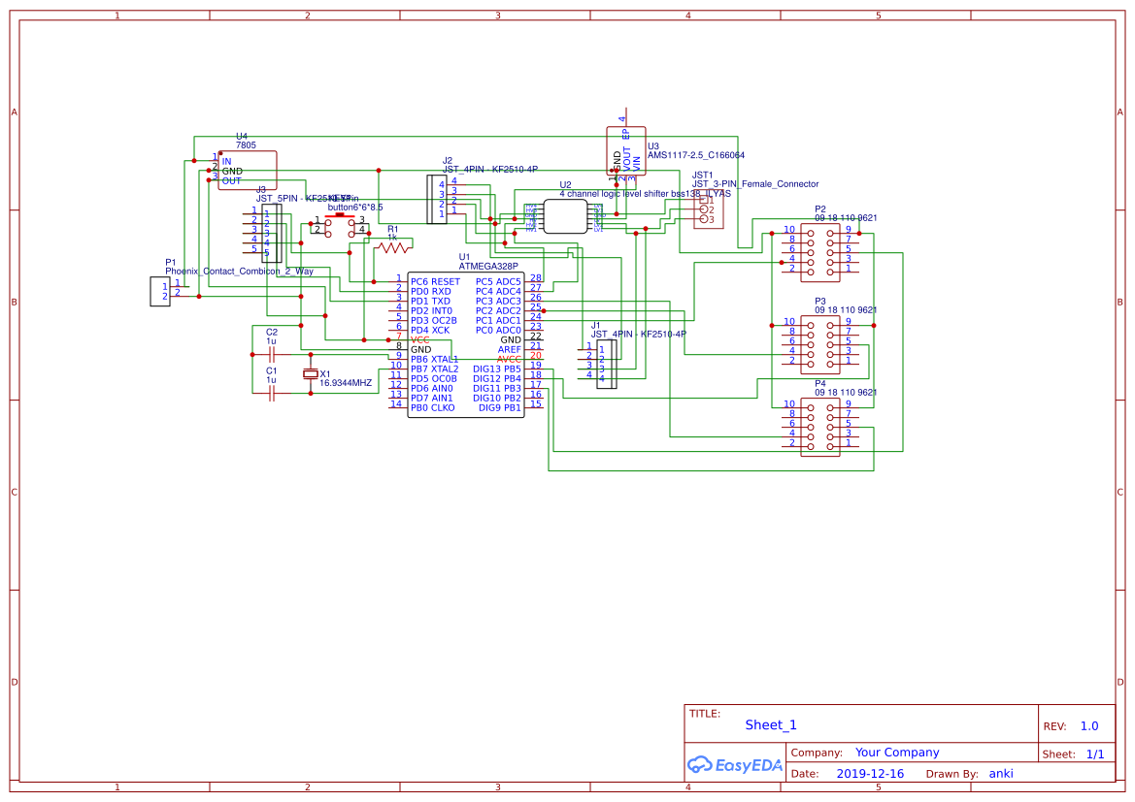Click the Sheet_1 title text
Screen dimensions: 1135x802
pyautogui.click(x=771, y=724)
